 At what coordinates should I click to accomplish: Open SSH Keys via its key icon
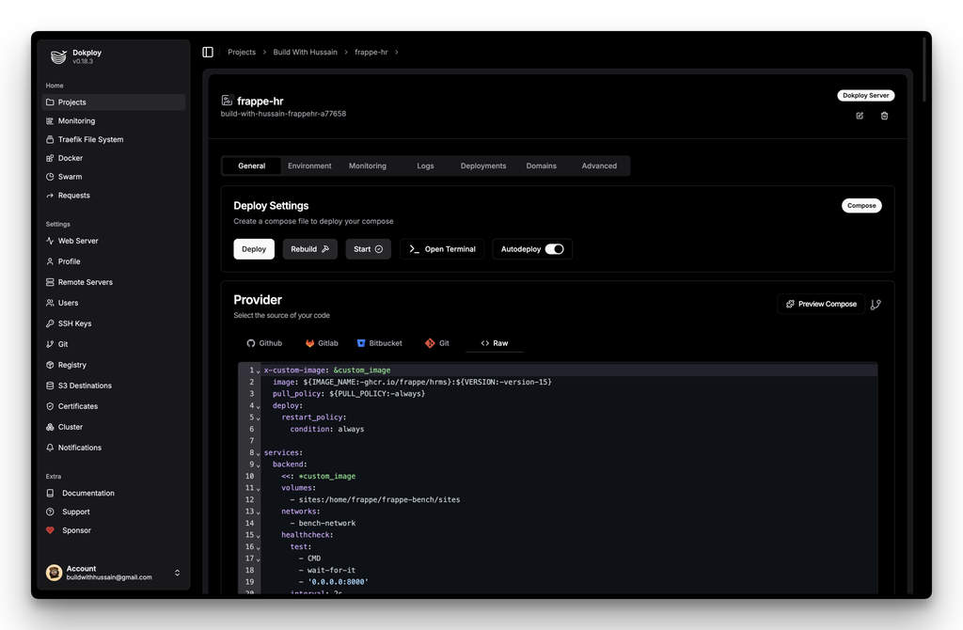pos(50,323)
